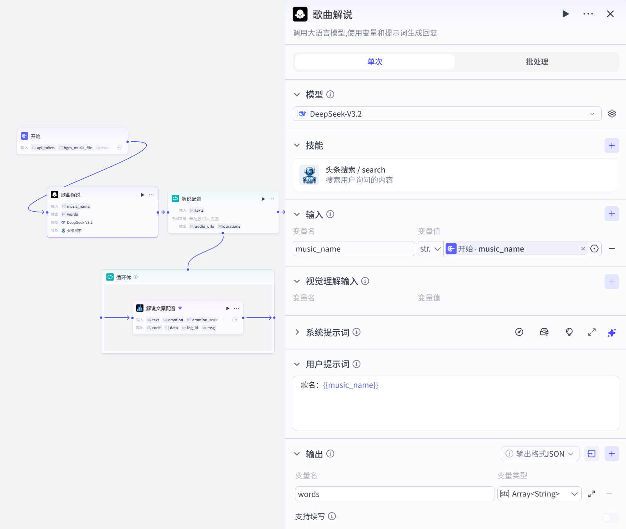Show info tooltip for 输入
Image resolution: width=626 pixels, height=529 pixels.
330,214
